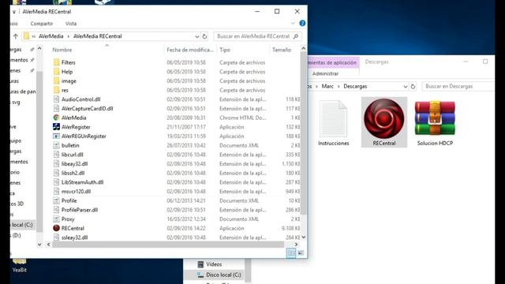The image size is (505, 284).
Task: Click AVerMedia in the breadcrumb path
Action: coord(50,36)
